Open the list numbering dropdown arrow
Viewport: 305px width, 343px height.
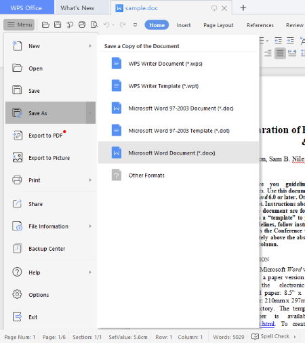[267, 41]
